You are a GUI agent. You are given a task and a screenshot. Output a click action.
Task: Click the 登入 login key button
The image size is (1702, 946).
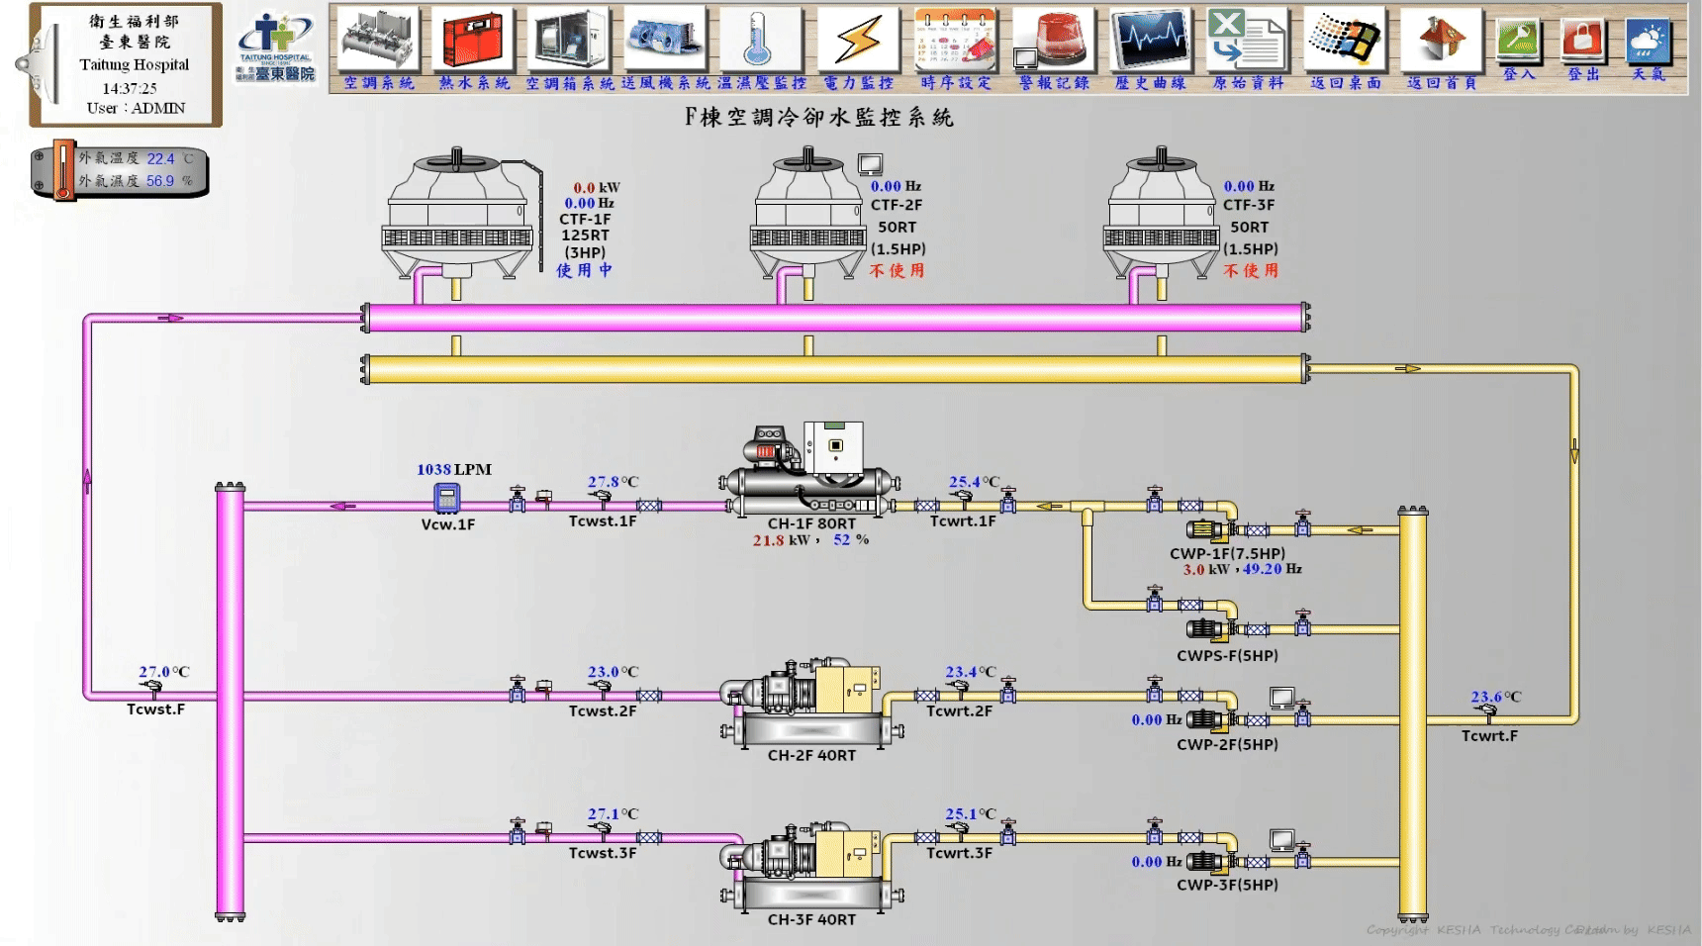[1518, 42]
